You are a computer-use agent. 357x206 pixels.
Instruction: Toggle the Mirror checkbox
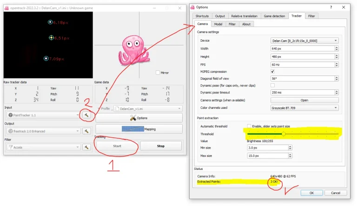tap(158, 73)
